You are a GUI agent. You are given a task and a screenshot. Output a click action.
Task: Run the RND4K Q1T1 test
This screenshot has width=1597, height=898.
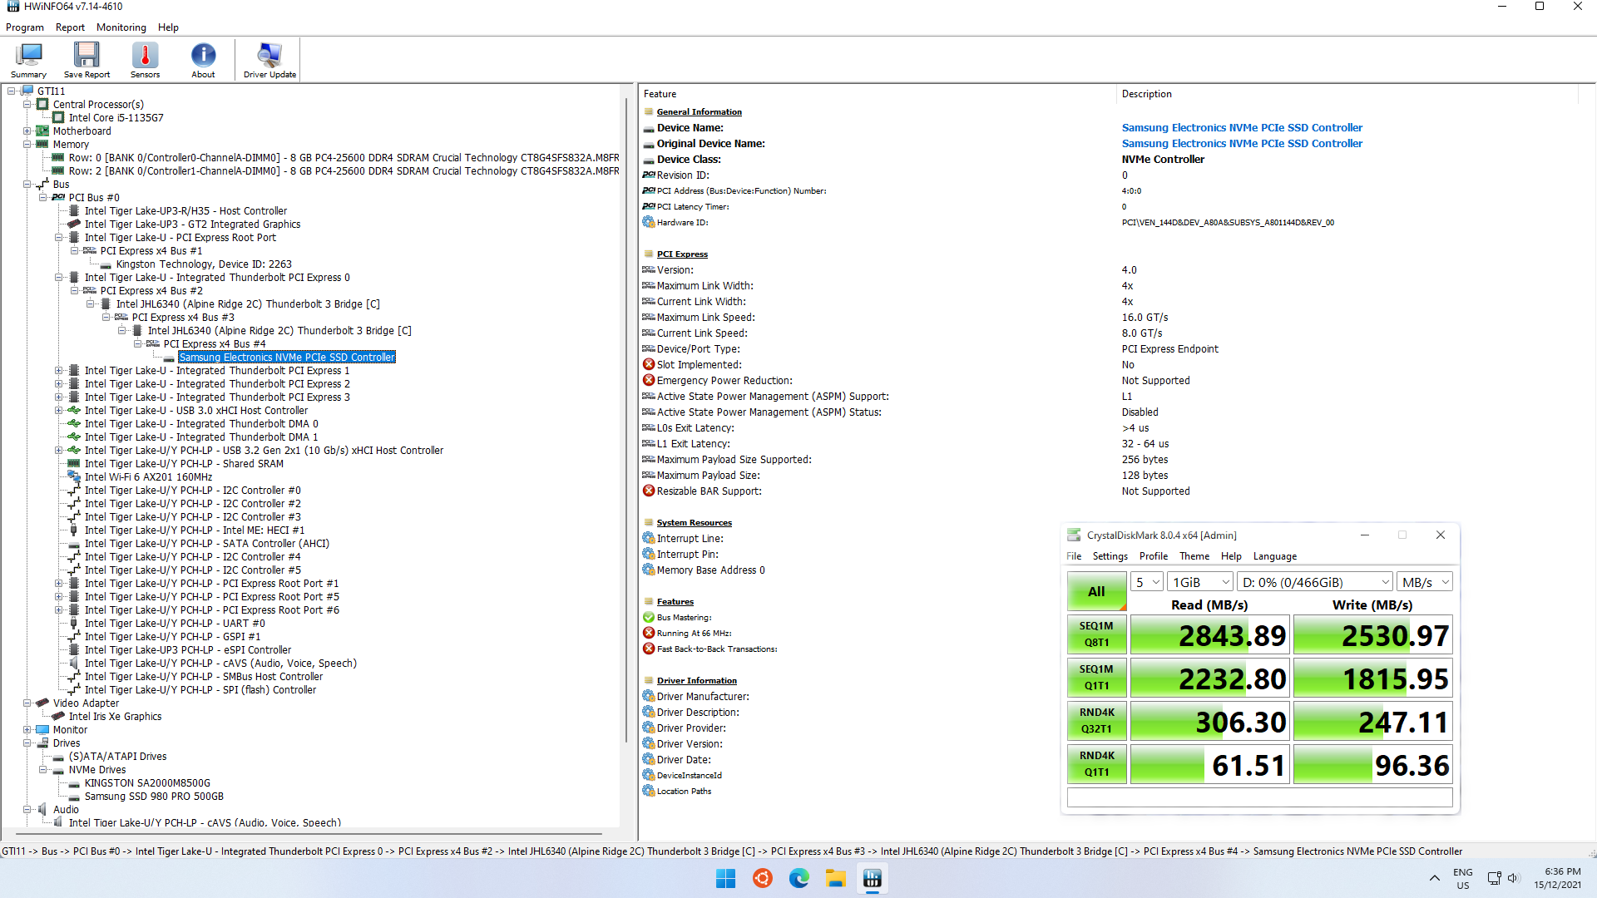[x=1096, y=764]
